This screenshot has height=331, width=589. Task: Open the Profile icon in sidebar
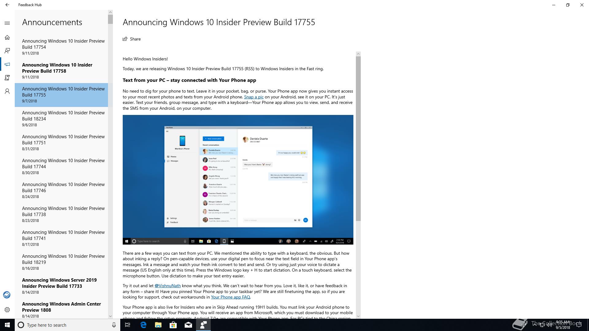pos(7,91)
